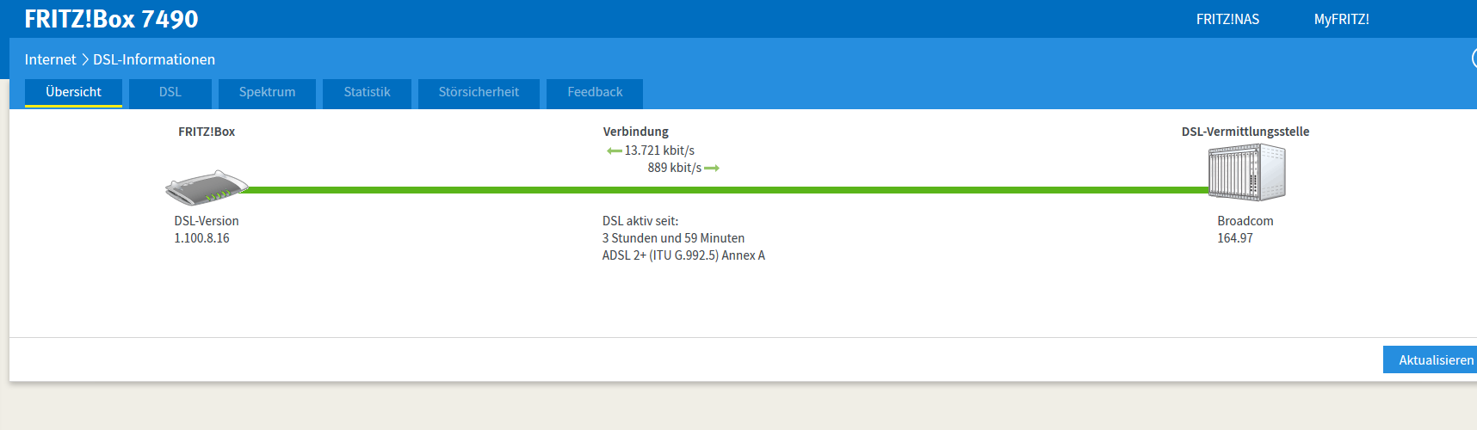Navigate to Internet in the breadcrumb
This screenshot has width=1477, height=430.
coord(50,59)
